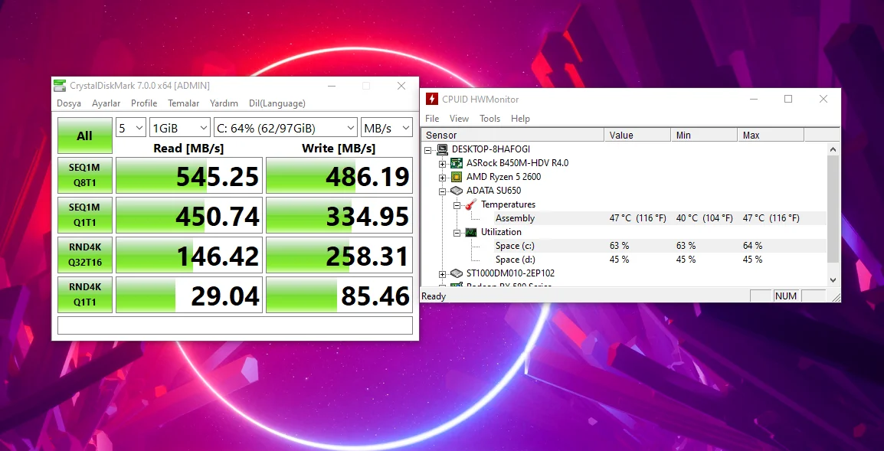This screenshot has height=451, width=884.
Task: Open the test count dropdown showing 5
Action: 131,128
